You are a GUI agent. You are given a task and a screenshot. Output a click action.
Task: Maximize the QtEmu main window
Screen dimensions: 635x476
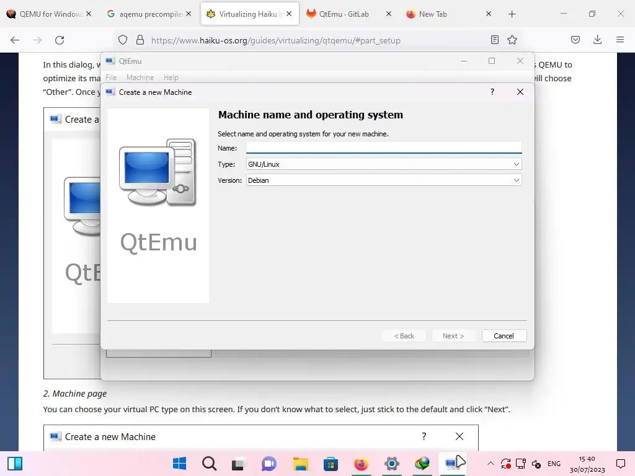pyautogui.click(x=492, y=61)
